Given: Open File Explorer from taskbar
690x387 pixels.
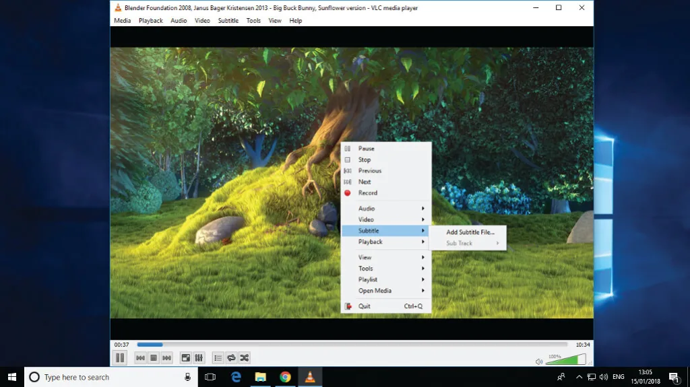Looking at the screenshot, I should 261,377.
